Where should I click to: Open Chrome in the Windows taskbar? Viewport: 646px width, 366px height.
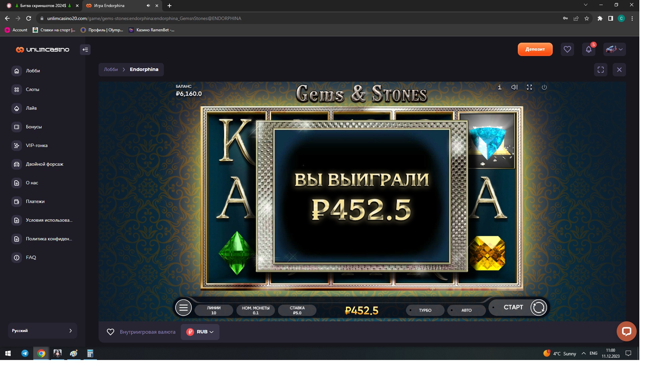pyautogui.click(x=41, y=353)
